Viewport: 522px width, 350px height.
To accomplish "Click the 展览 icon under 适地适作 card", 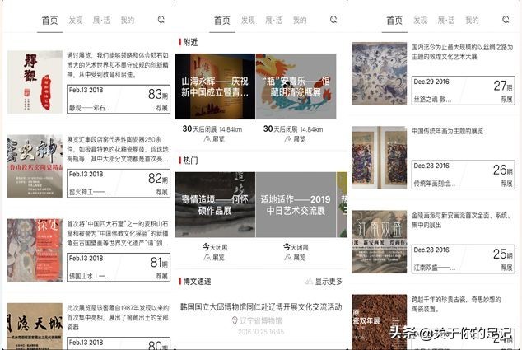I will click(289, 257).
